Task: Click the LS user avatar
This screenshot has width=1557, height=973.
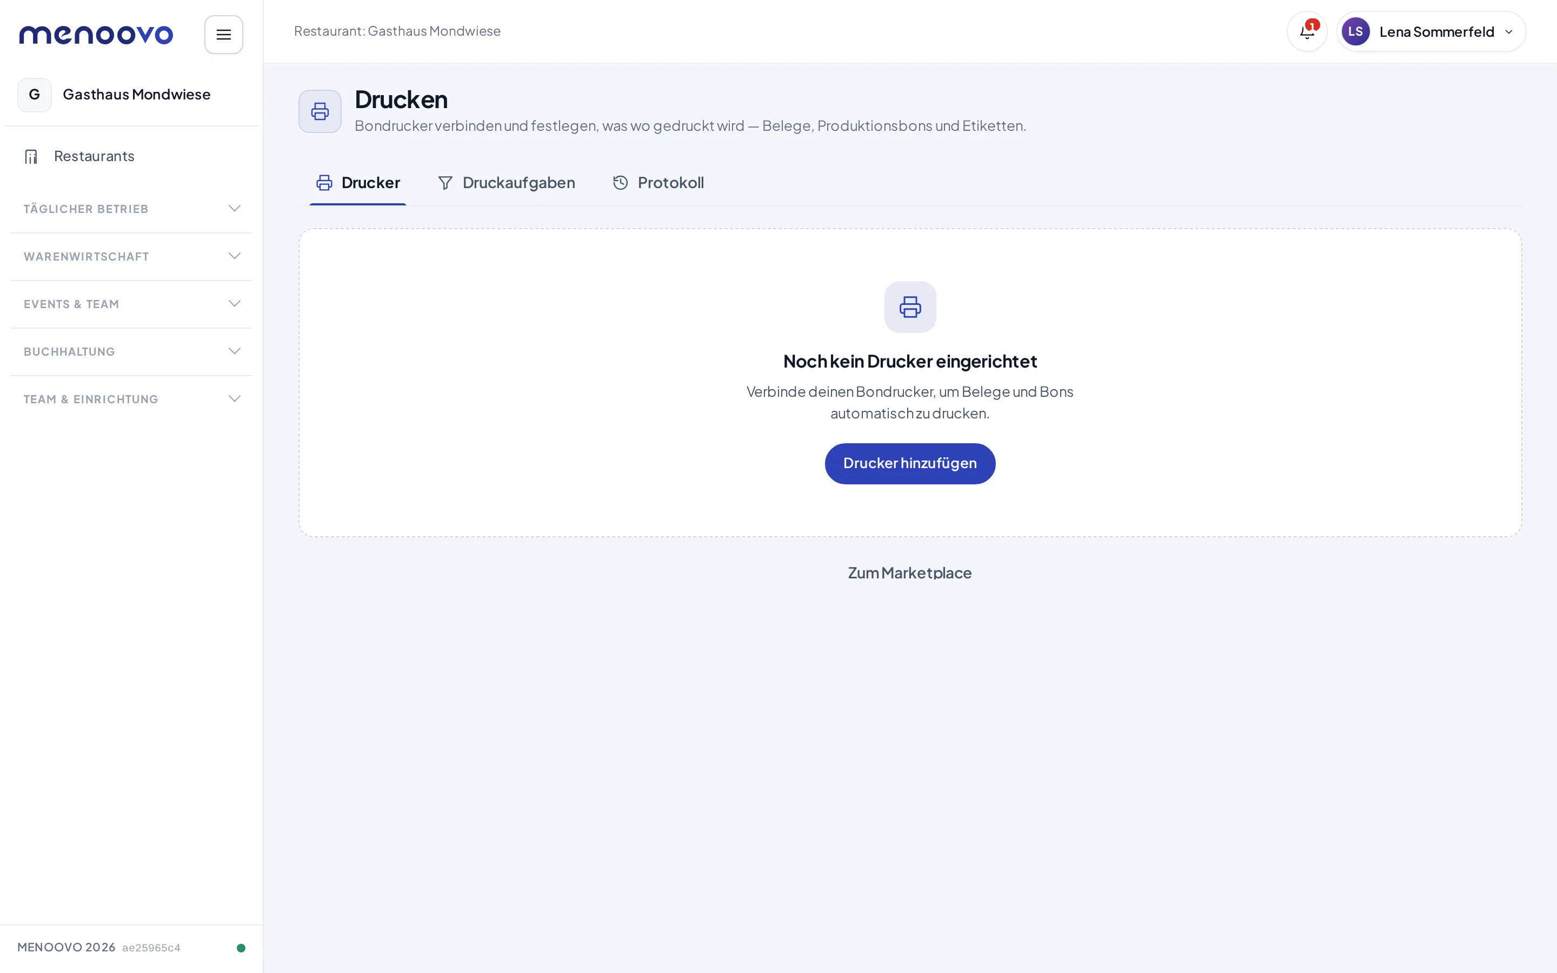Action: click(1355, 31)
